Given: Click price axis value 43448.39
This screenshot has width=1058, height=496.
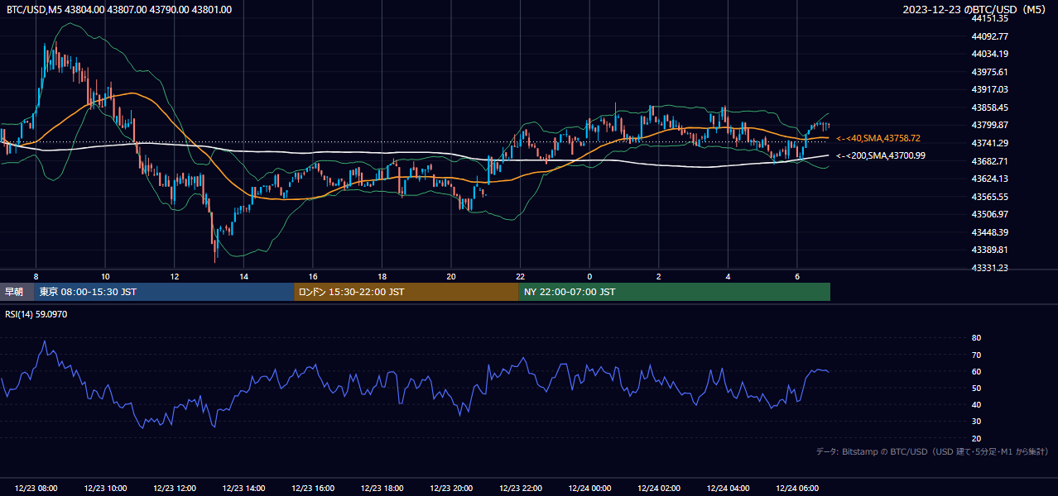Looking at the screenshot, I should click(989, 232).
